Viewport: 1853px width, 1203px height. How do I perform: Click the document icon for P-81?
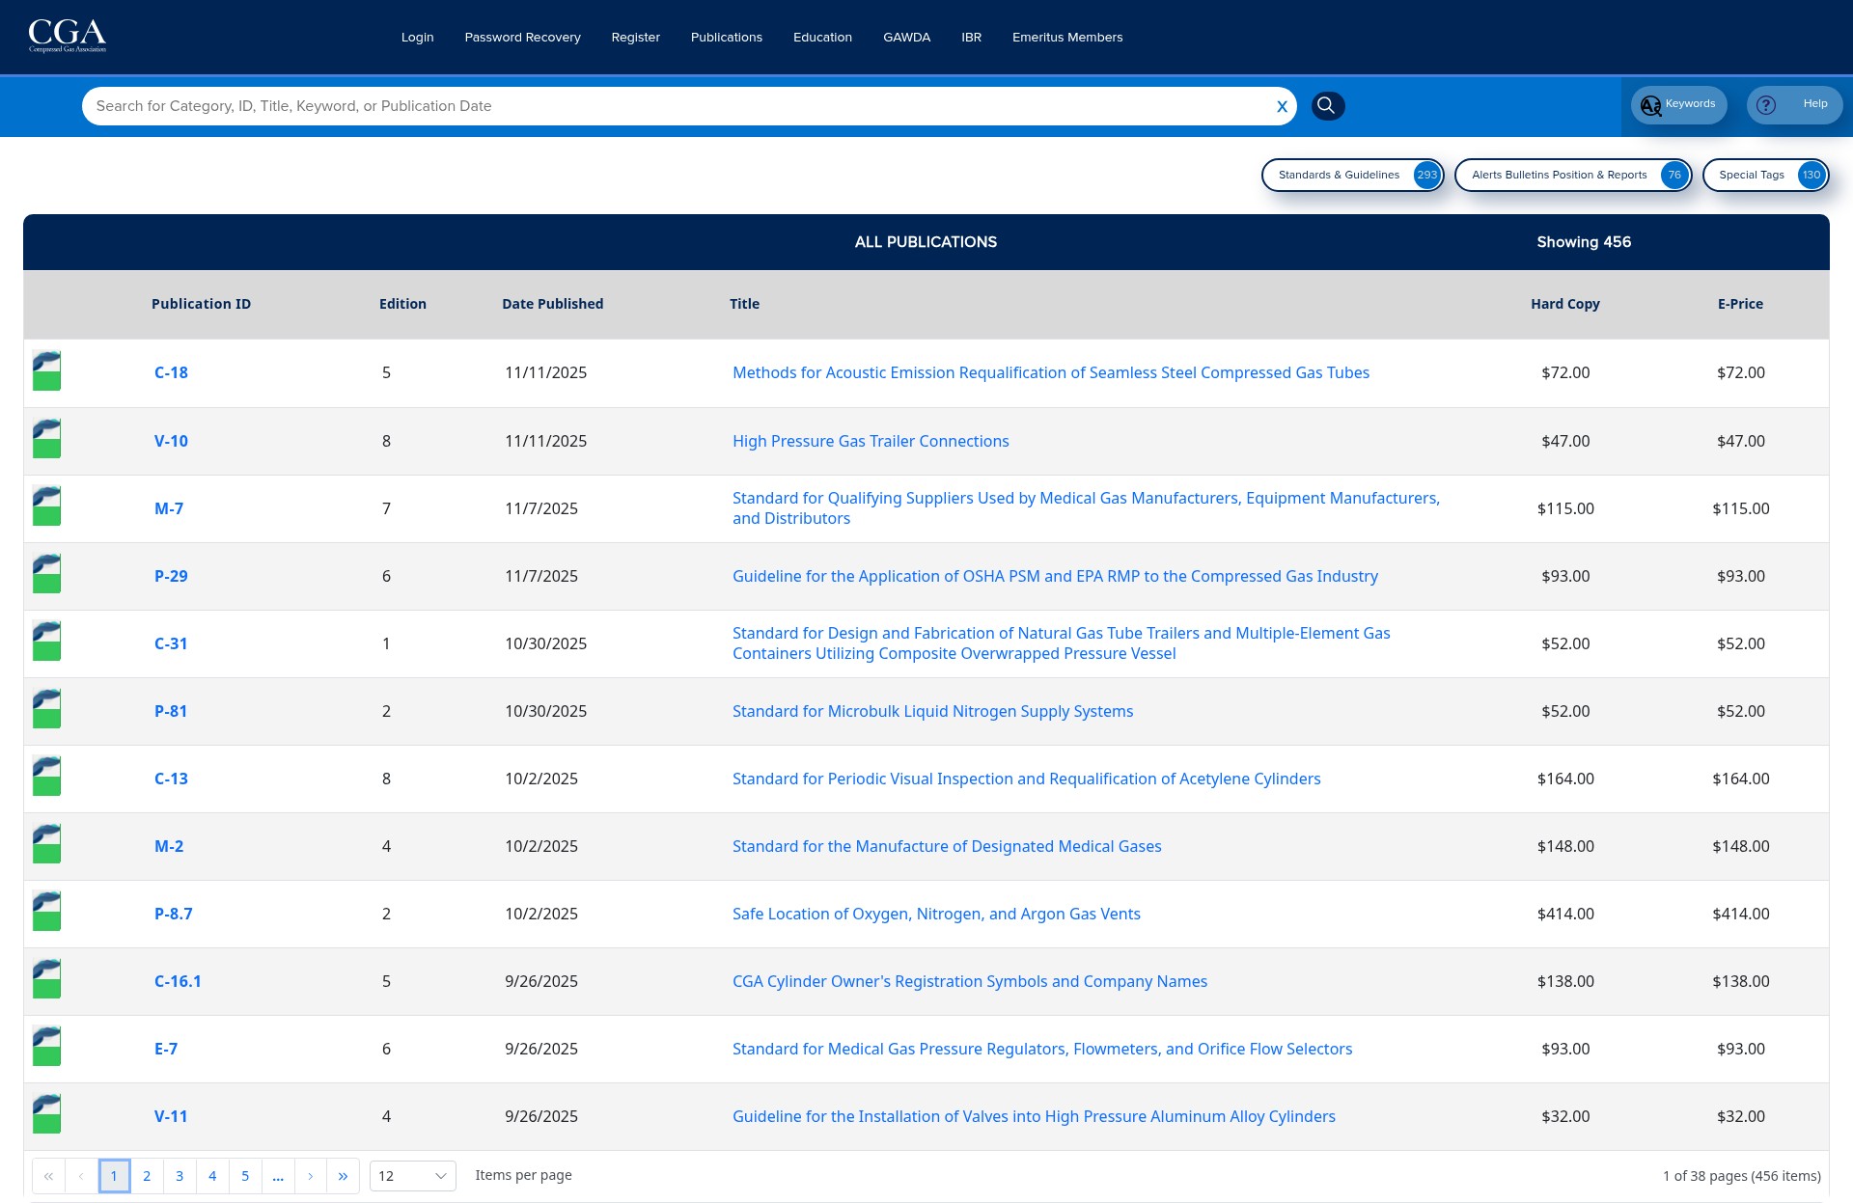pos(46,709)
